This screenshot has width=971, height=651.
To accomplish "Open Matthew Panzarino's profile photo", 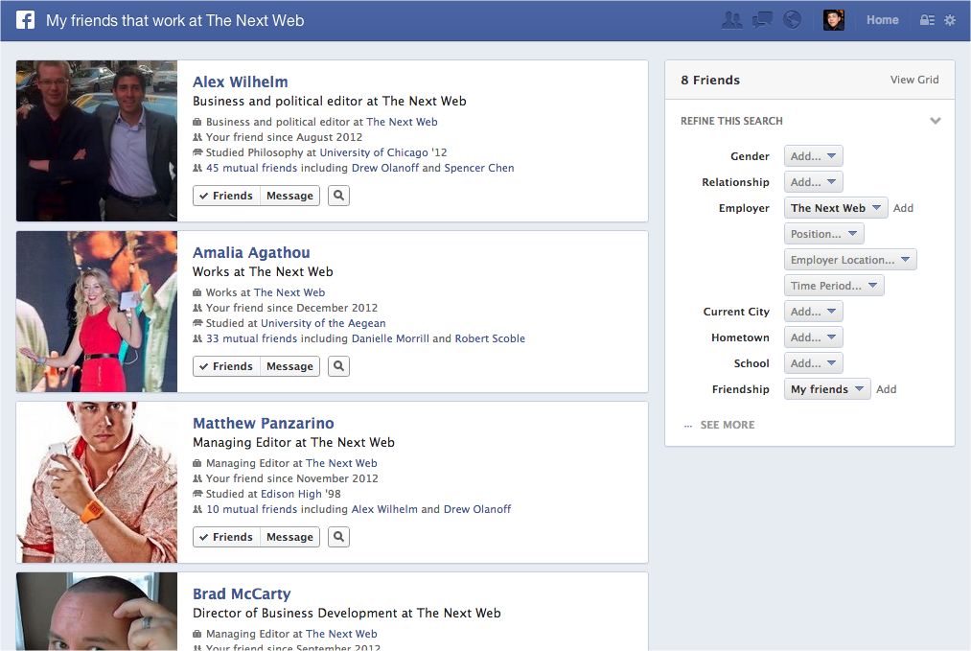I will (x=97, y=482).
